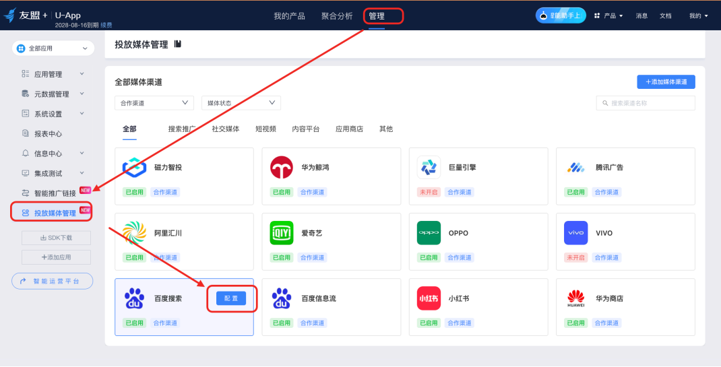This screenshot has height=367, width=721.
Task: Expand the 系统设置 chevron
Action: click(82, 113)
